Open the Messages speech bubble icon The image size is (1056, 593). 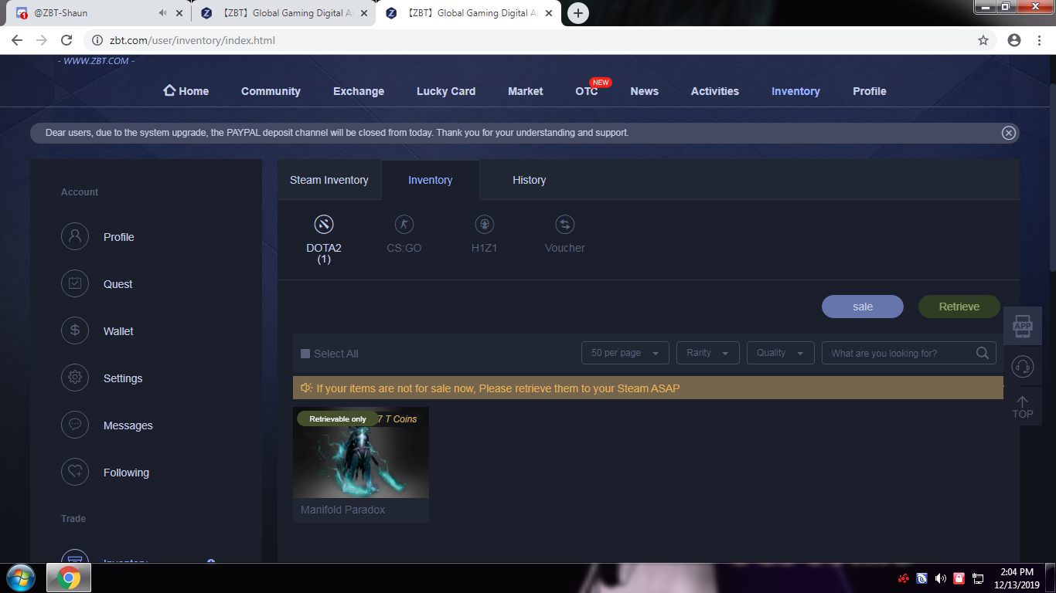point(75,425)
